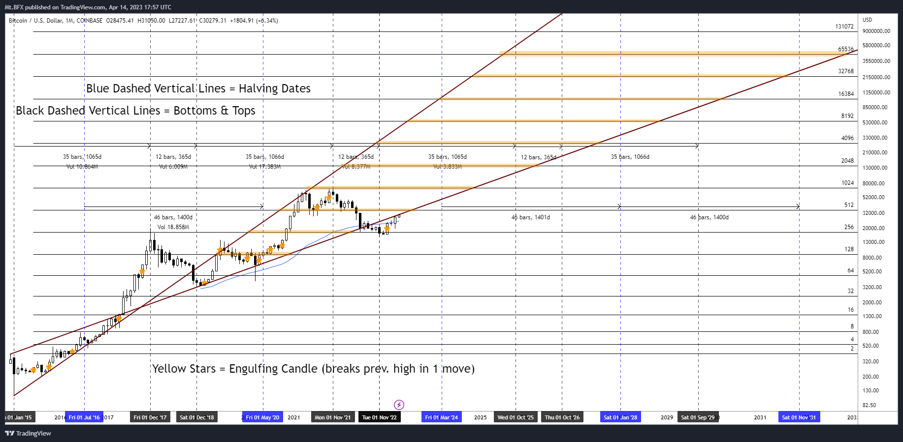Click the 1024 level label
The image size is (903, 442).
click(847, 183)
